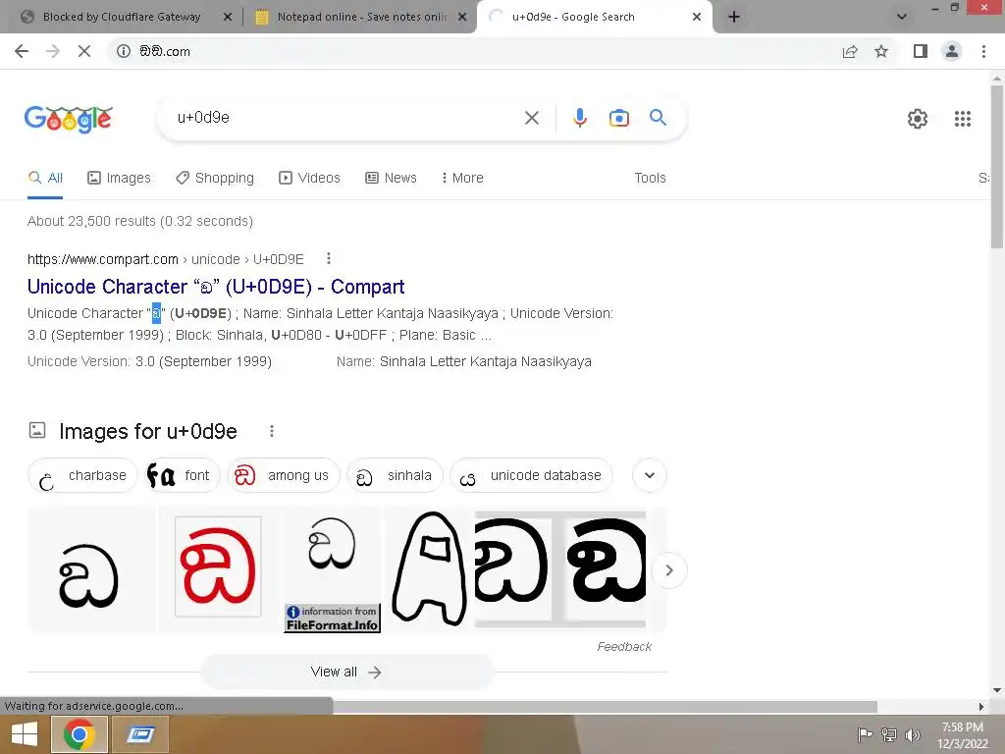Viewport: 1005px width, 754px height.
Task: Click the View all images button
Action: [x=346, y=672]
